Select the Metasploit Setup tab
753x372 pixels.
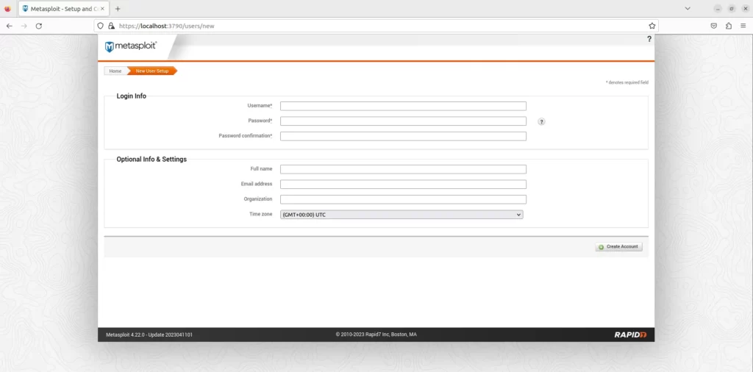click(x=64, y=9)
